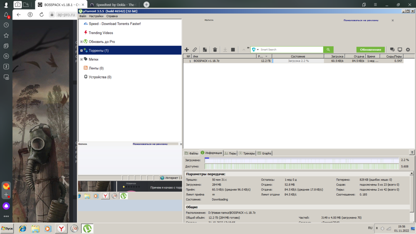
Task: Click the Add Torrent plus icon
Action: (186, 50)
